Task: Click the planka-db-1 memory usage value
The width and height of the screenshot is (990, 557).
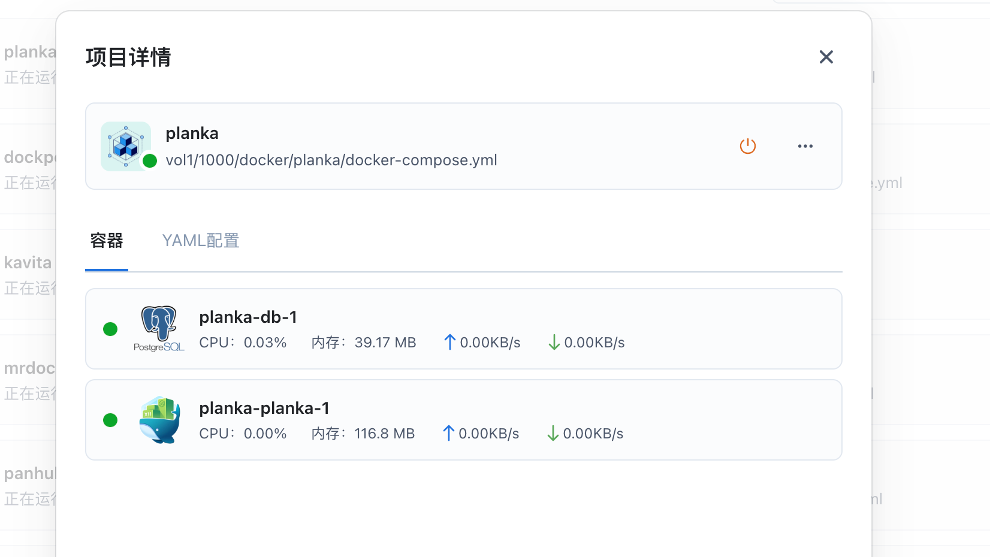Action: click(x=385, y=343)
